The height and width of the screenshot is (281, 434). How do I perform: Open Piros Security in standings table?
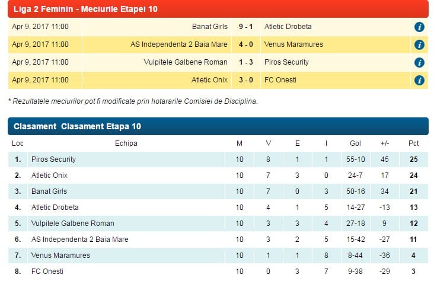tap(53, 159)
